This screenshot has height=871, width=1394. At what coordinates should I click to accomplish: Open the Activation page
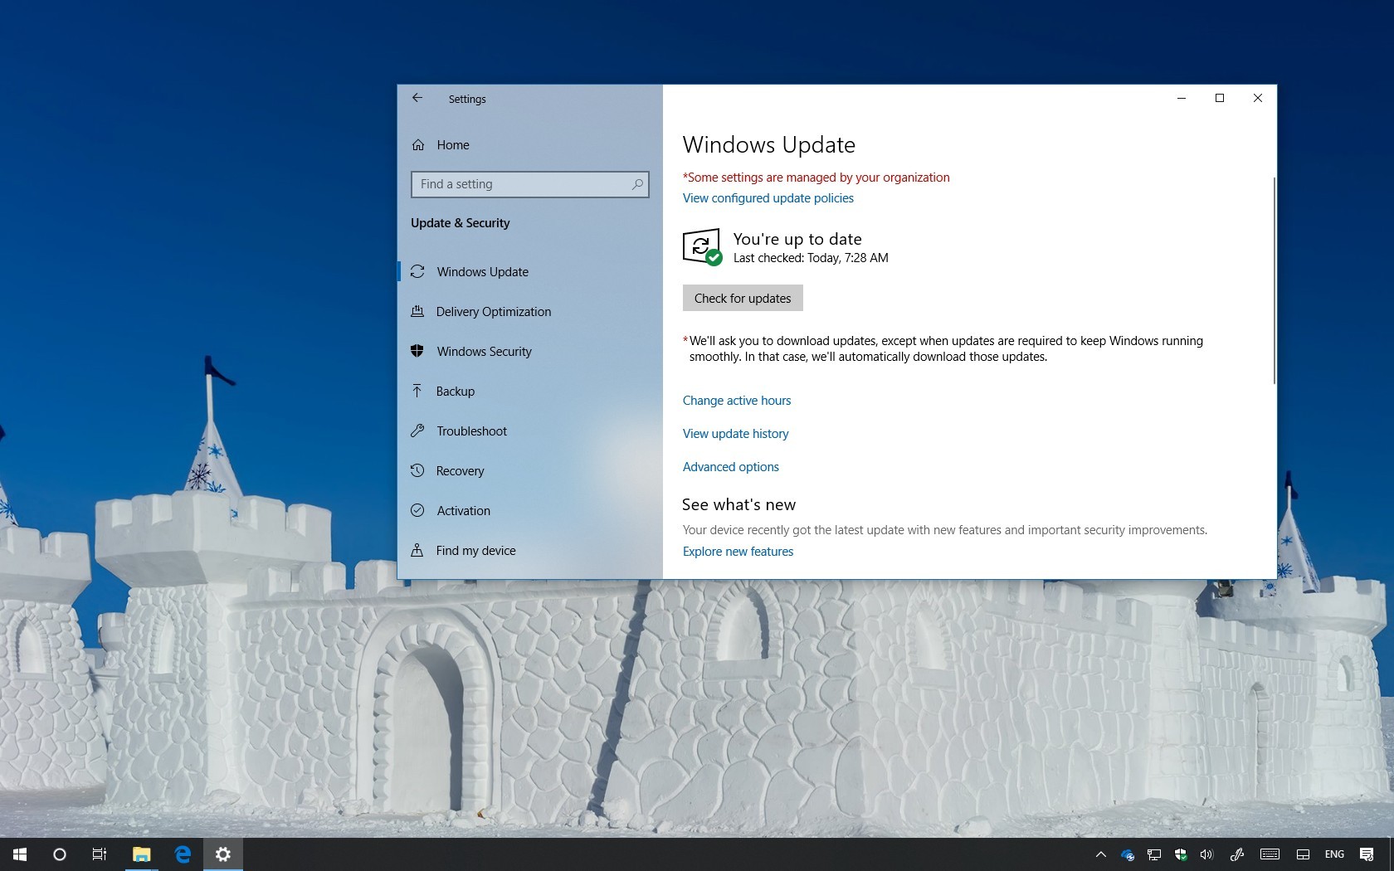point(463,511)
